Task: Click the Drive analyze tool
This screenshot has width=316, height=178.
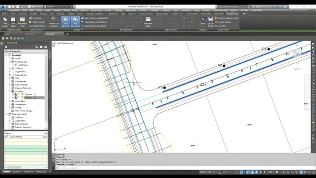Action: point(203,21)
